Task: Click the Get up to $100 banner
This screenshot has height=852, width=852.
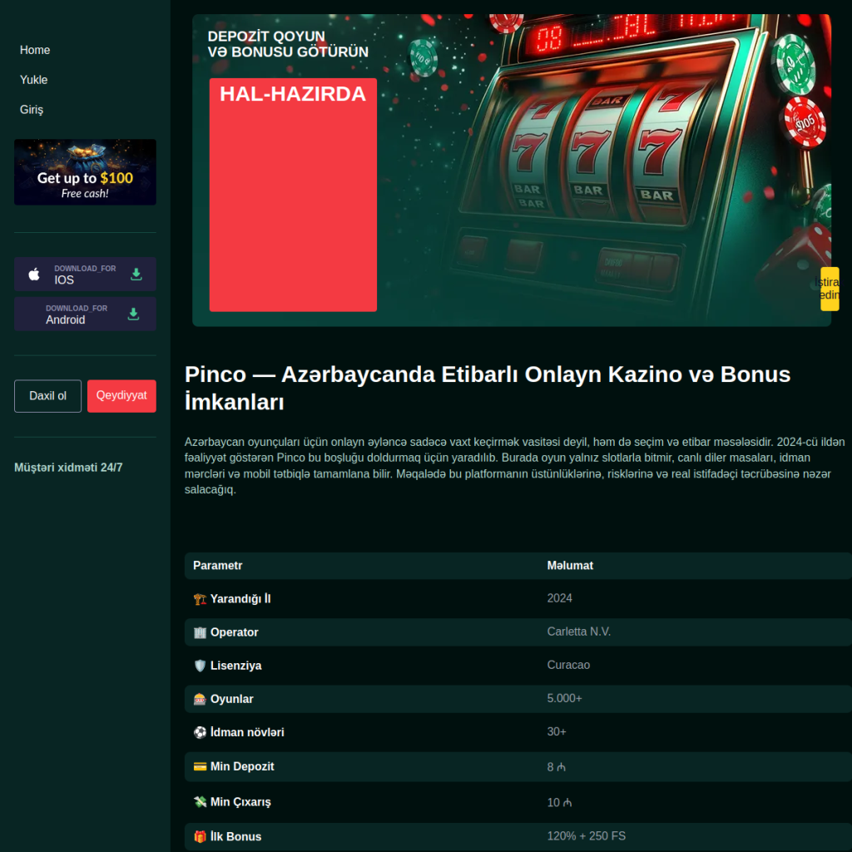Action: pos(85,171)
